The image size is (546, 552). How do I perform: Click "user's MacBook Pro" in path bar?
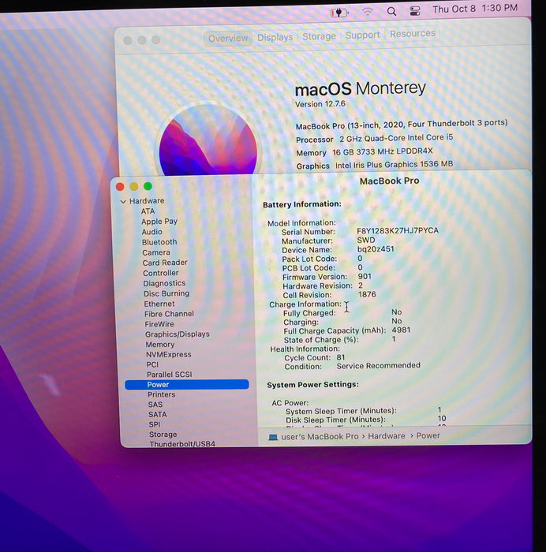(320, 437)
